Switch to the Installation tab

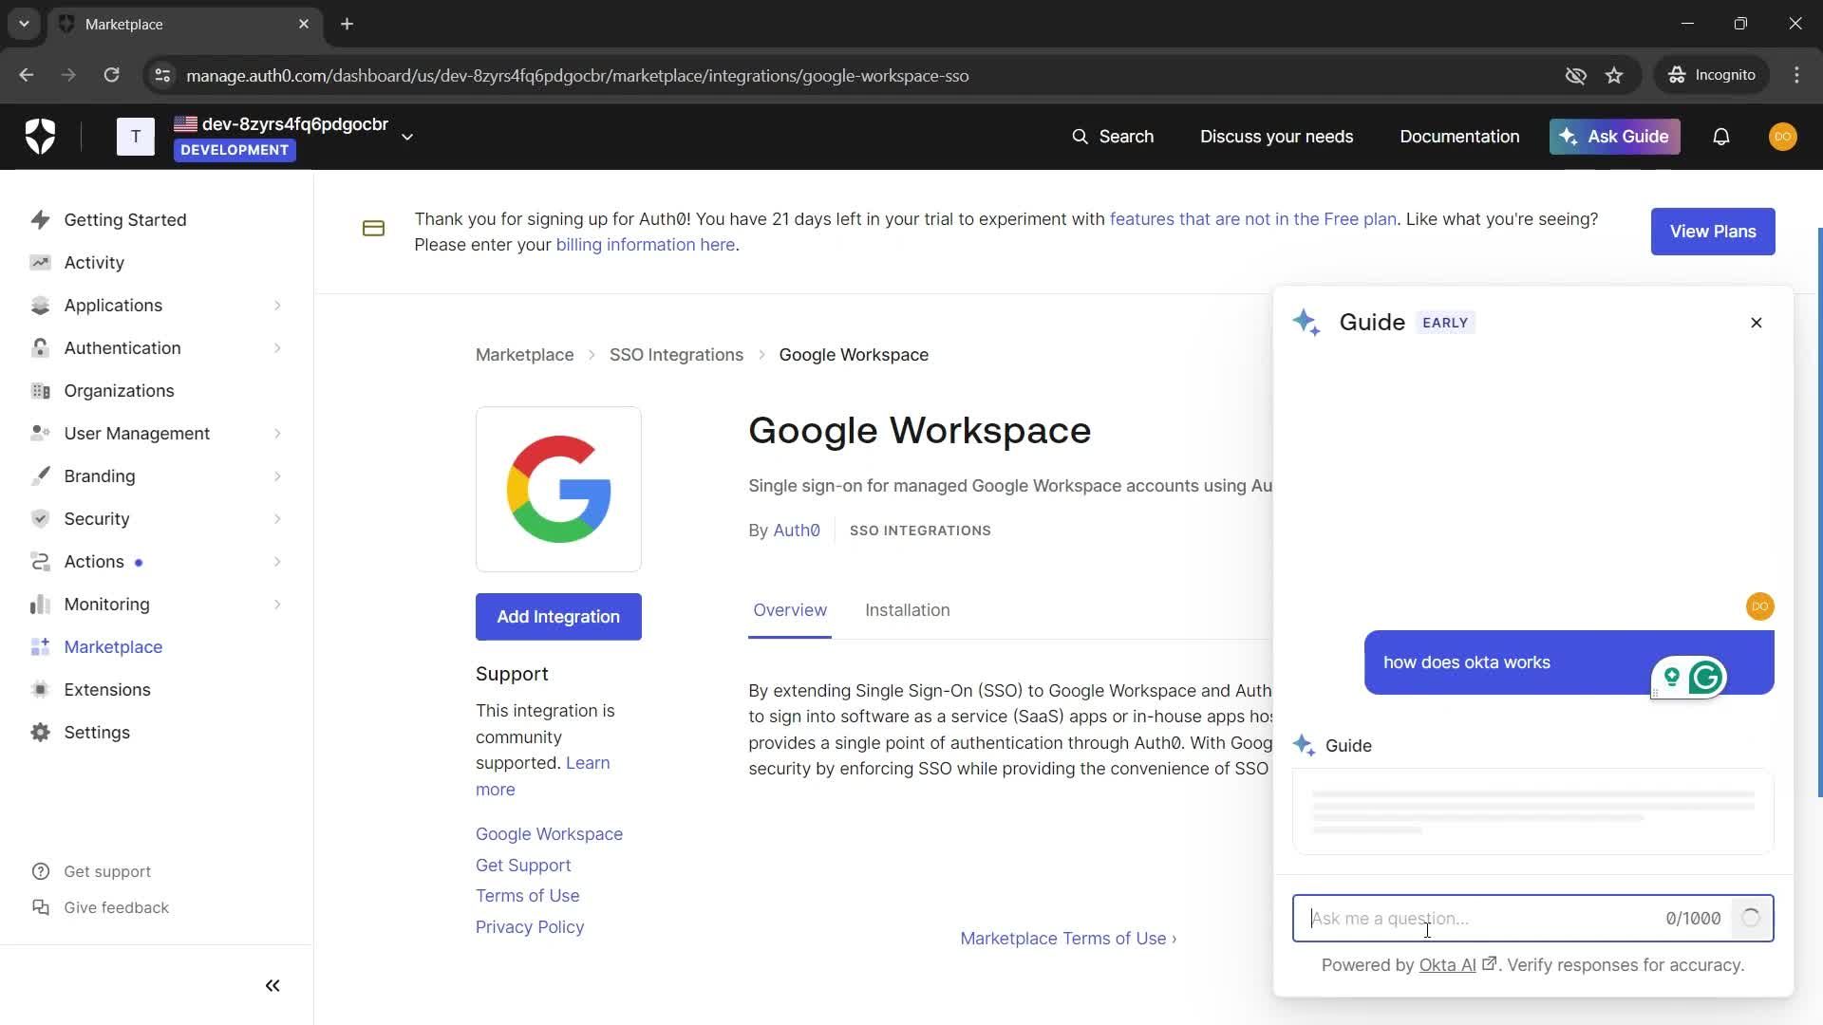(x=907, y=610)
